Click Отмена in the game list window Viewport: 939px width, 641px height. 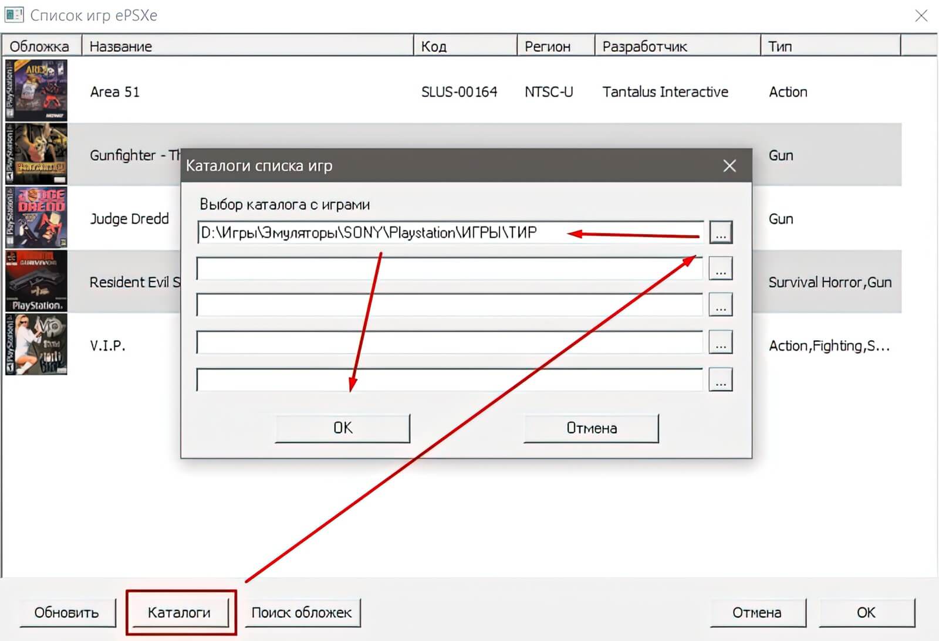[x=757, y=613]
